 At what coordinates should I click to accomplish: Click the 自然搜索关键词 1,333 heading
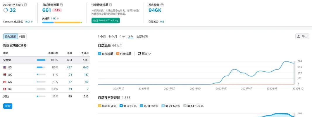[x=114, y=98]
